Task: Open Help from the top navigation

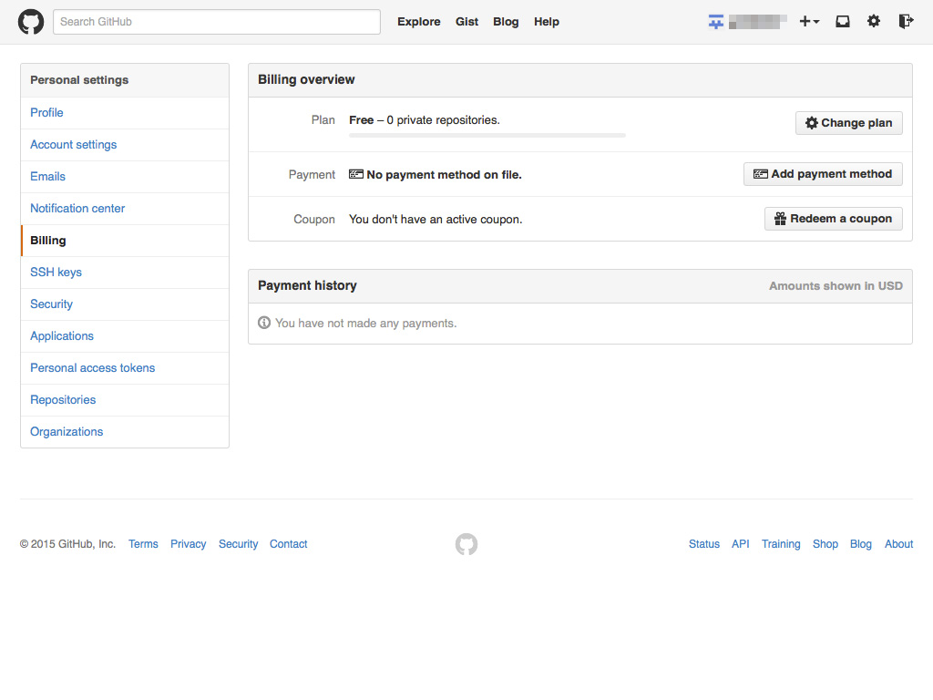Action: click(546, 21)
